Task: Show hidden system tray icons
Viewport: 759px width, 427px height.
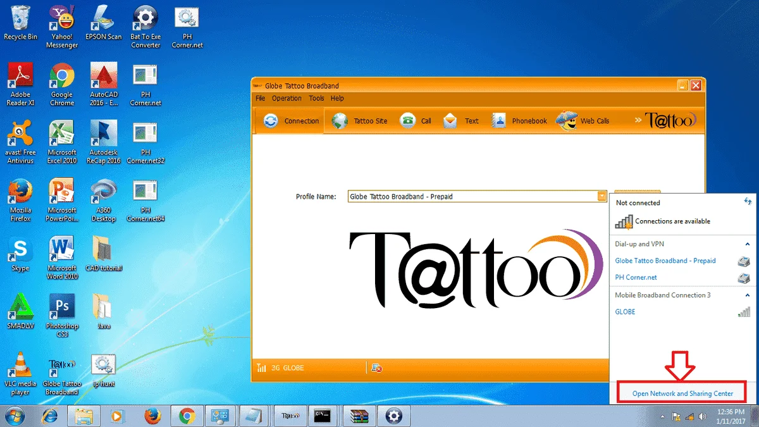Action: [x=663, y=416]
